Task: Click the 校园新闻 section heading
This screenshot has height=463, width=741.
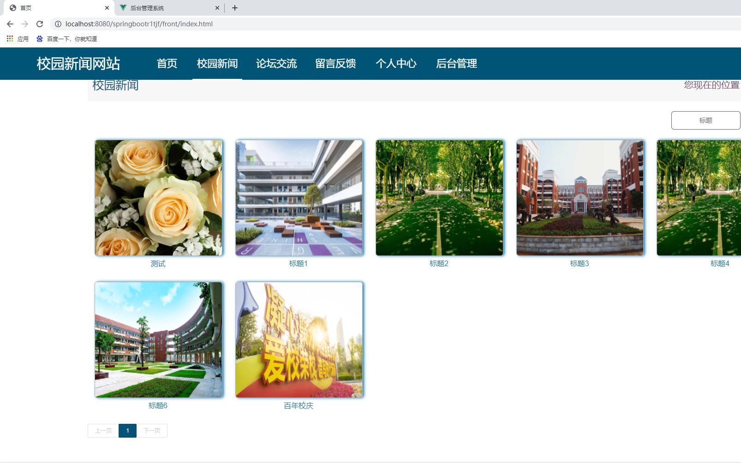Action: click(115, 85)
